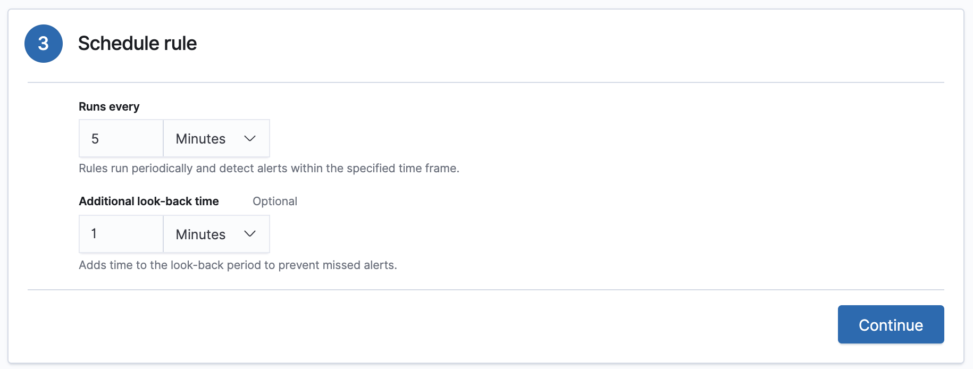Screen dimensions: 973x369
Task: Click the 'Adds time to the look-back' help text
Action: click(238, 265)
